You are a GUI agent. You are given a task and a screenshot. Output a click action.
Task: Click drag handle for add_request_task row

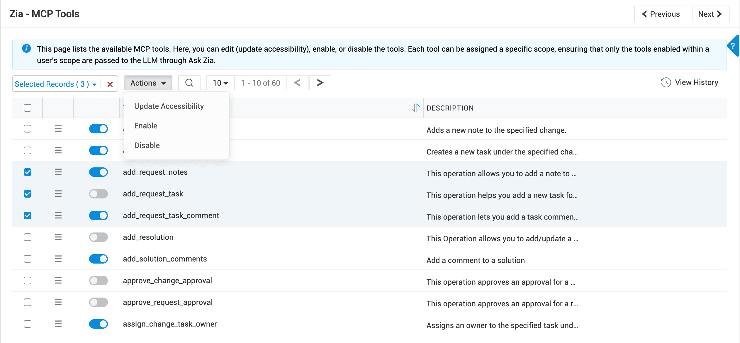click(58, 194)
